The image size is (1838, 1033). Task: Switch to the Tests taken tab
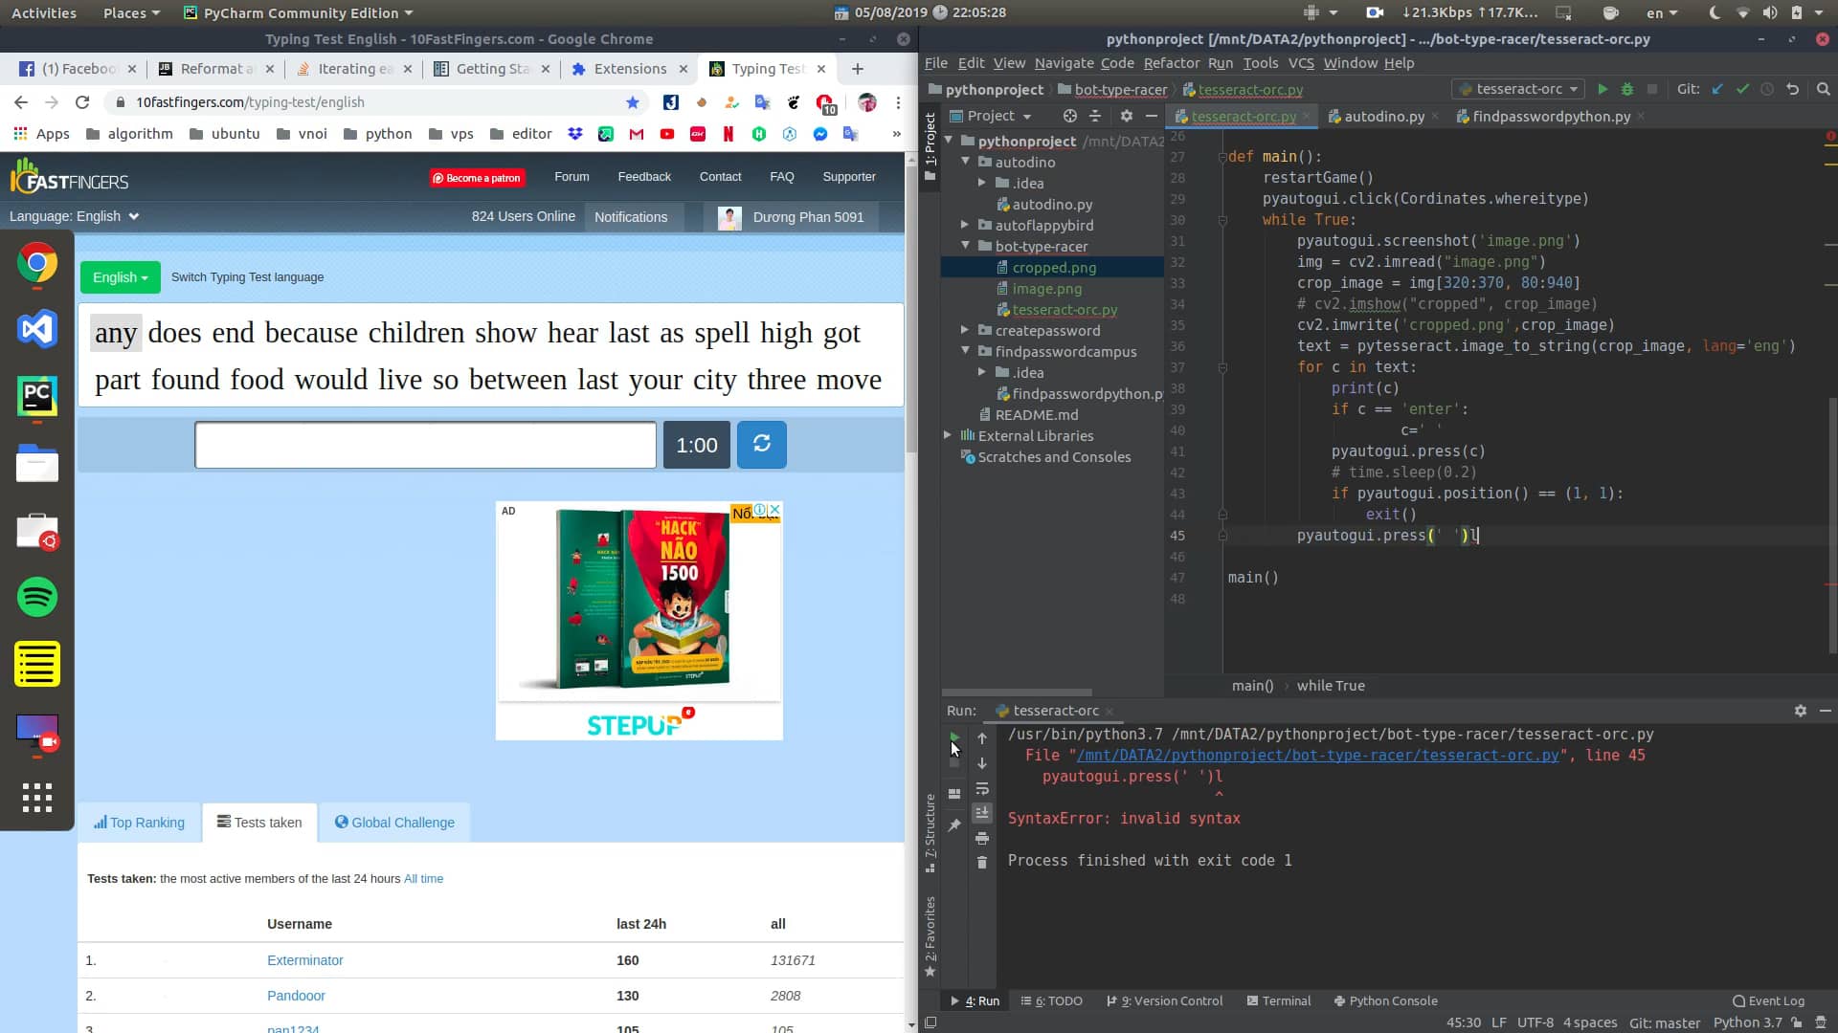[x=258, y=822]
